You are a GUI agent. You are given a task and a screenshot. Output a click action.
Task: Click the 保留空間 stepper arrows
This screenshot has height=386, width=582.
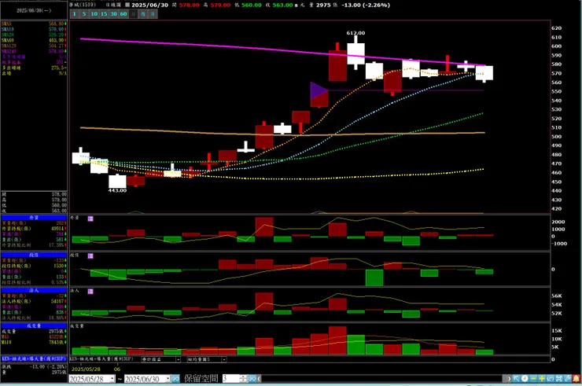243,379
